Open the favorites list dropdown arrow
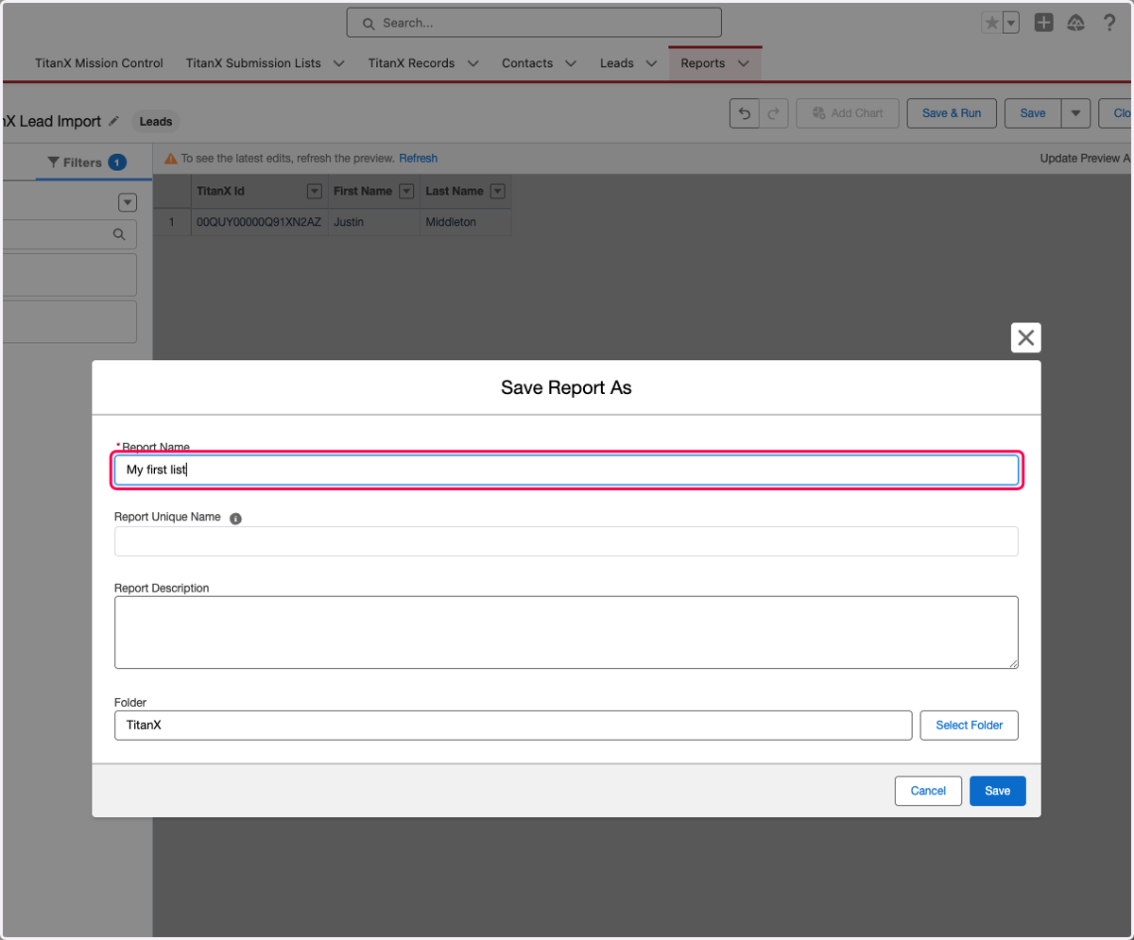 click(1010, 23)
